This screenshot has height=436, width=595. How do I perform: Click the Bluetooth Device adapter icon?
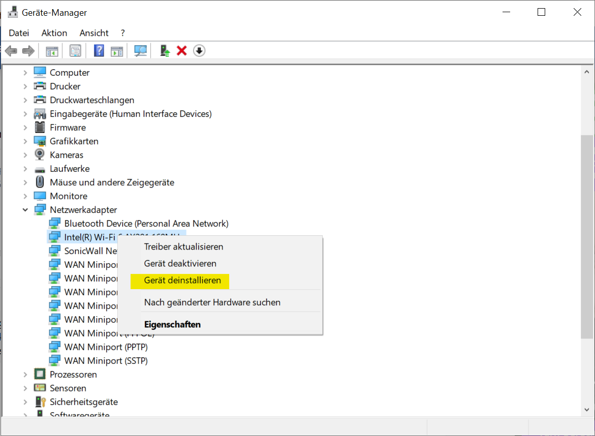coord(55,223)
